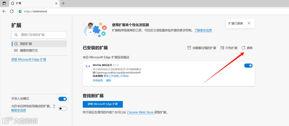
Task: Open 键盘快捷方式 in sidebar
Action: [39, 51]
